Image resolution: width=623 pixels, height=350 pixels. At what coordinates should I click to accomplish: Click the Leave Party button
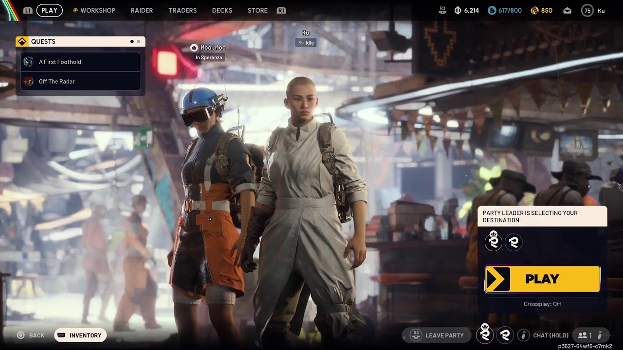(437, 335)
